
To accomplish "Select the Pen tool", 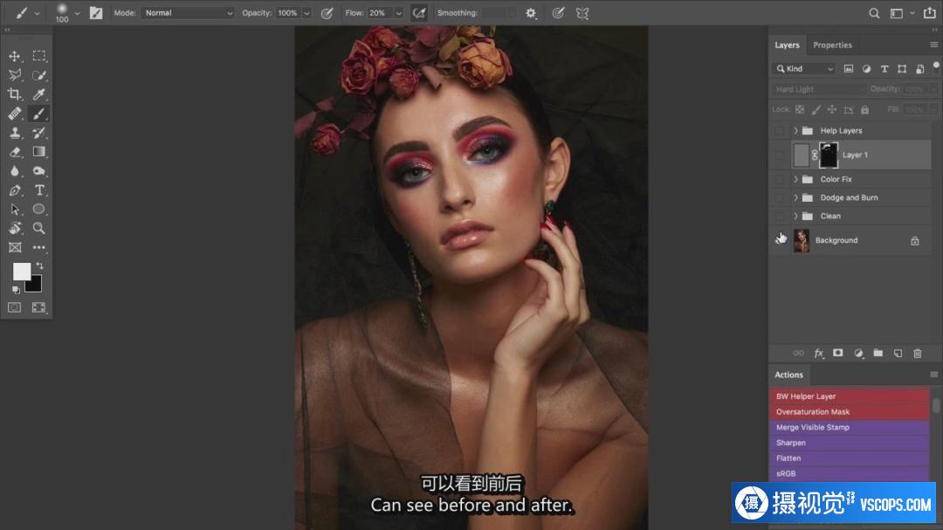I will tap(15, 190).
